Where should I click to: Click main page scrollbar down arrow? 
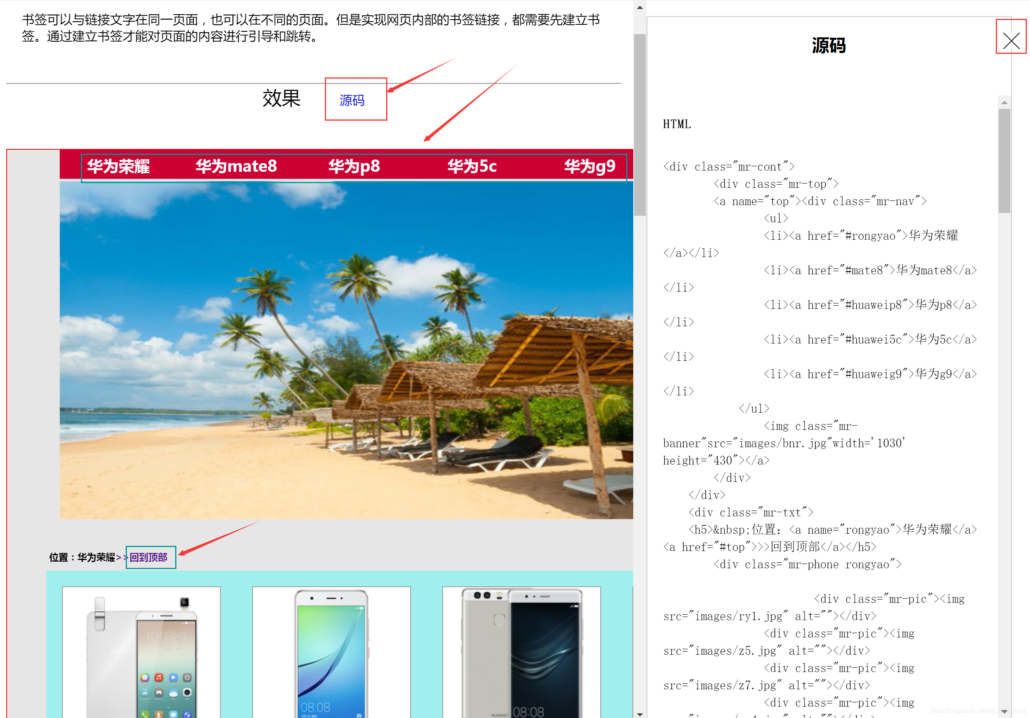(640, 714)
